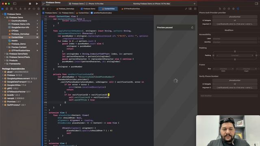Expand the Frameworks group
The image size is (260, 146).
(x=5, y=64)
